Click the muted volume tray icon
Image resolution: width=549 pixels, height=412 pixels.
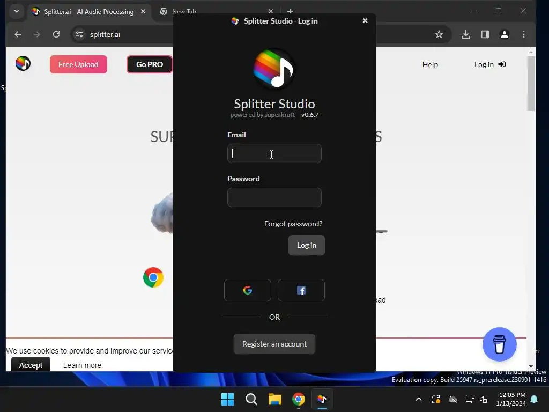(x=484, y=399)
